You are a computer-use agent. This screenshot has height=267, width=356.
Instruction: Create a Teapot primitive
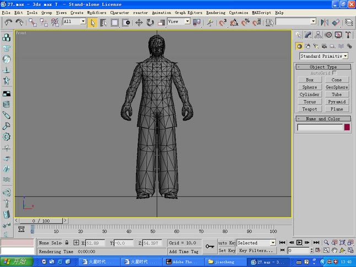pyautogui.click(x=310, y=109)
